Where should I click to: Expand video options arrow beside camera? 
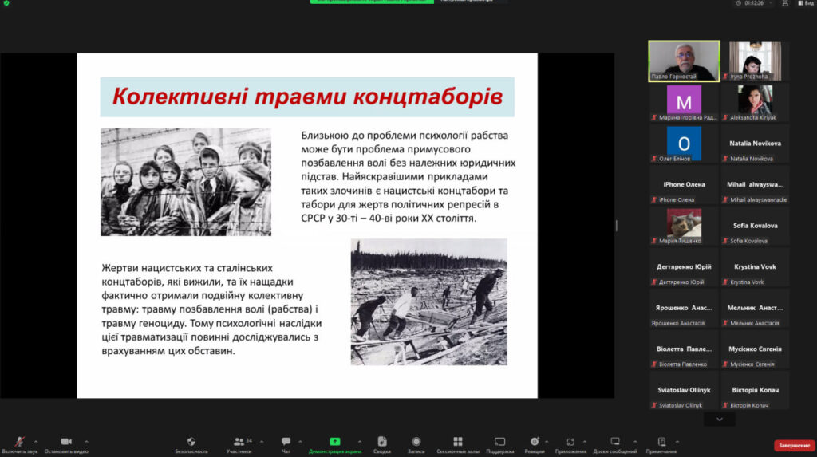tap(86, 441)
